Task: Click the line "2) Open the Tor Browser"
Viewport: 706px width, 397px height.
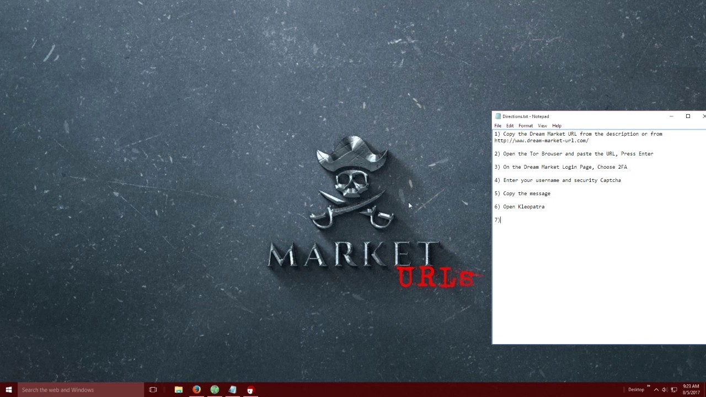Action: pyautogui.click(x=574, y=154)
